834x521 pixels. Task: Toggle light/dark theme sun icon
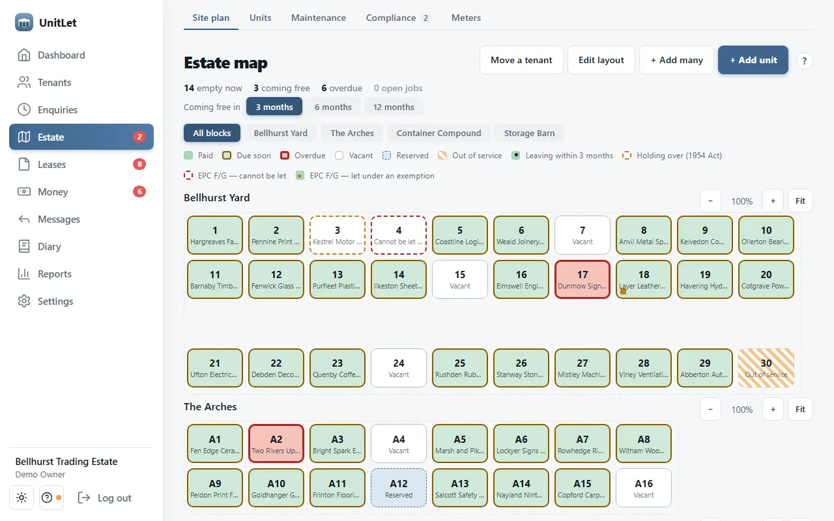[22, 498]
